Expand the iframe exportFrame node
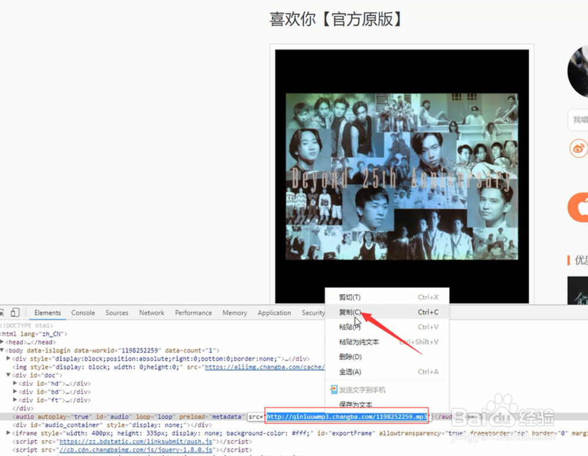The width and height of the screenshot is (588, 456). (8, 433)
